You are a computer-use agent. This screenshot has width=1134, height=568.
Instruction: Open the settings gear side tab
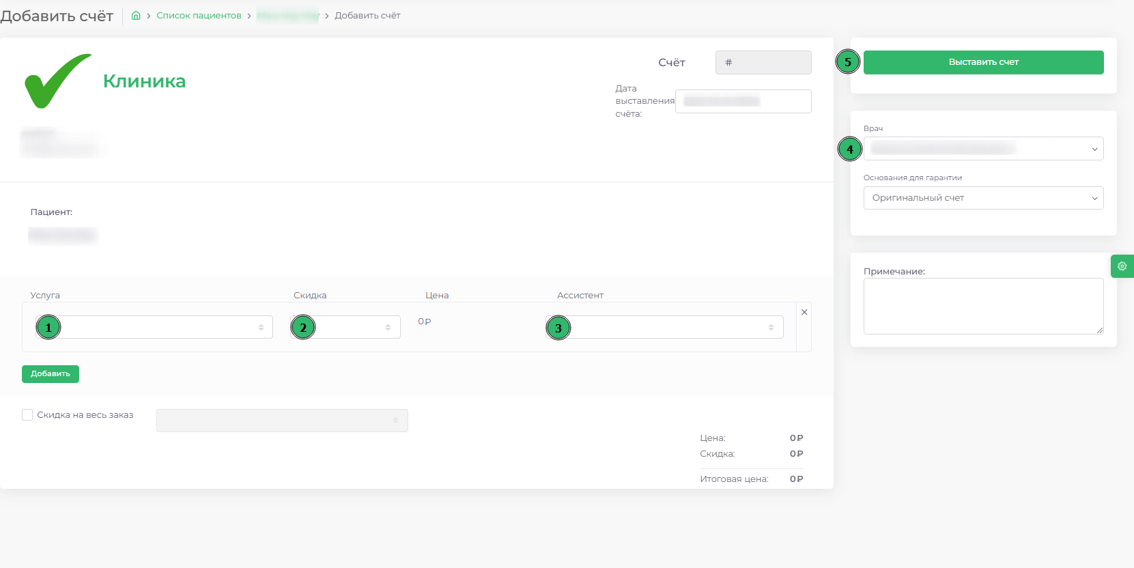(x=1122, y=266)
